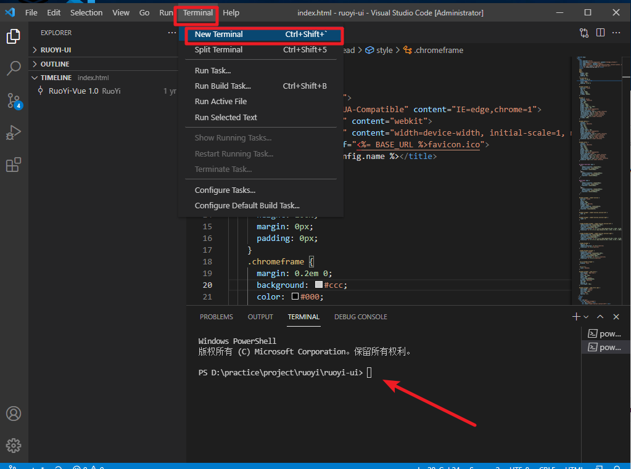Image resolution: width=631 pixels, height=469 pixels.
Task: Select the first powershell terminal entry
Action: coord(605,333)
